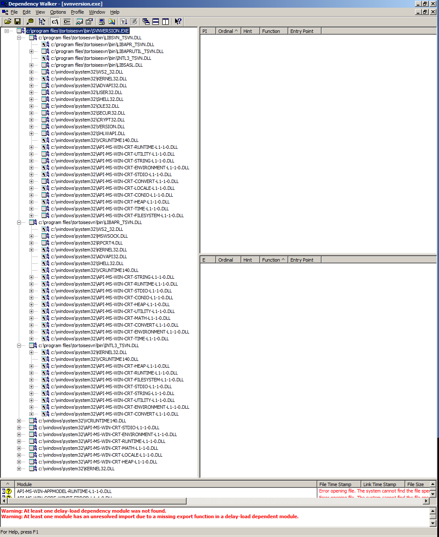This screenshot has width=439, height=537.
Task: Sort imports by PI column header
Action: tap(208, 31)
